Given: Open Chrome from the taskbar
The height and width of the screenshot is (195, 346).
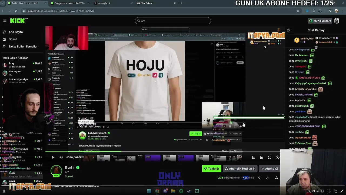Looking at the screenshot, I should [157, 191].
